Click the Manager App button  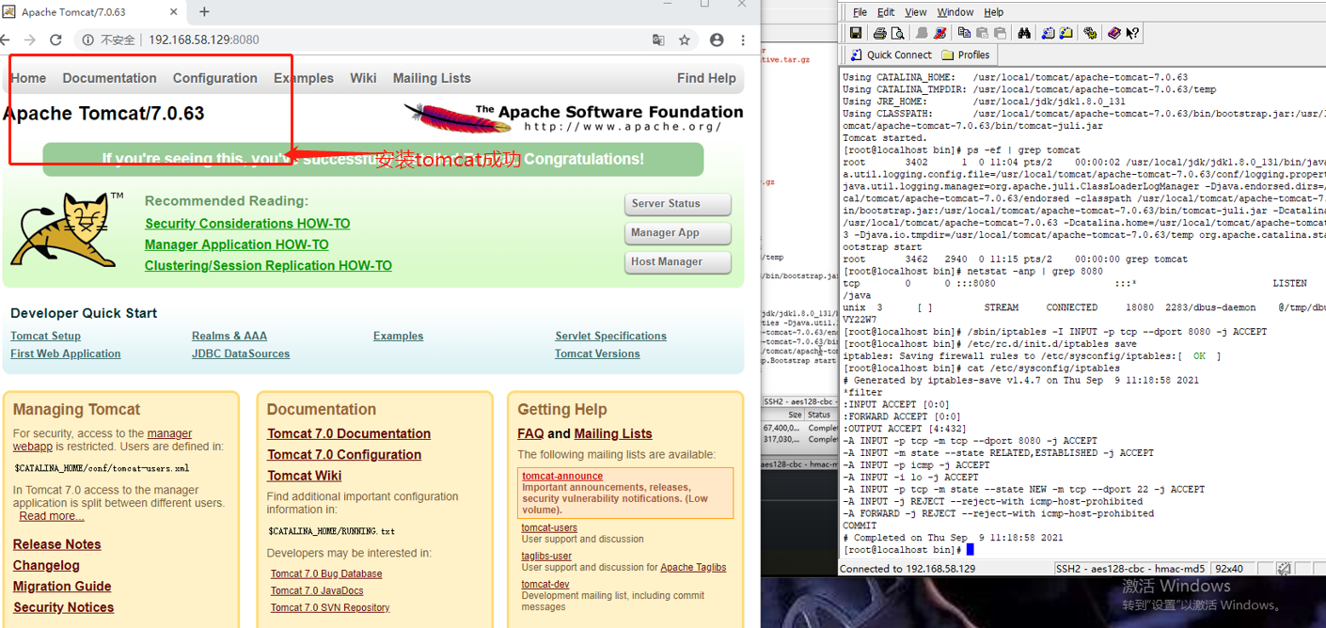(678, 233)
